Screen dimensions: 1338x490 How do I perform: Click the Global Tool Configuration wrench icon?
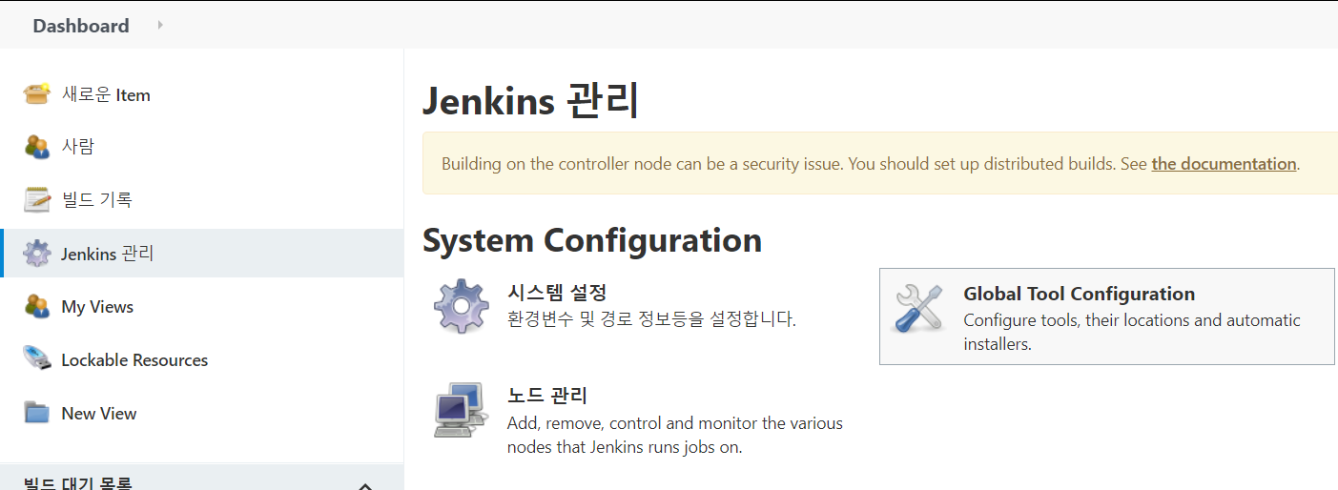[918, 308]
